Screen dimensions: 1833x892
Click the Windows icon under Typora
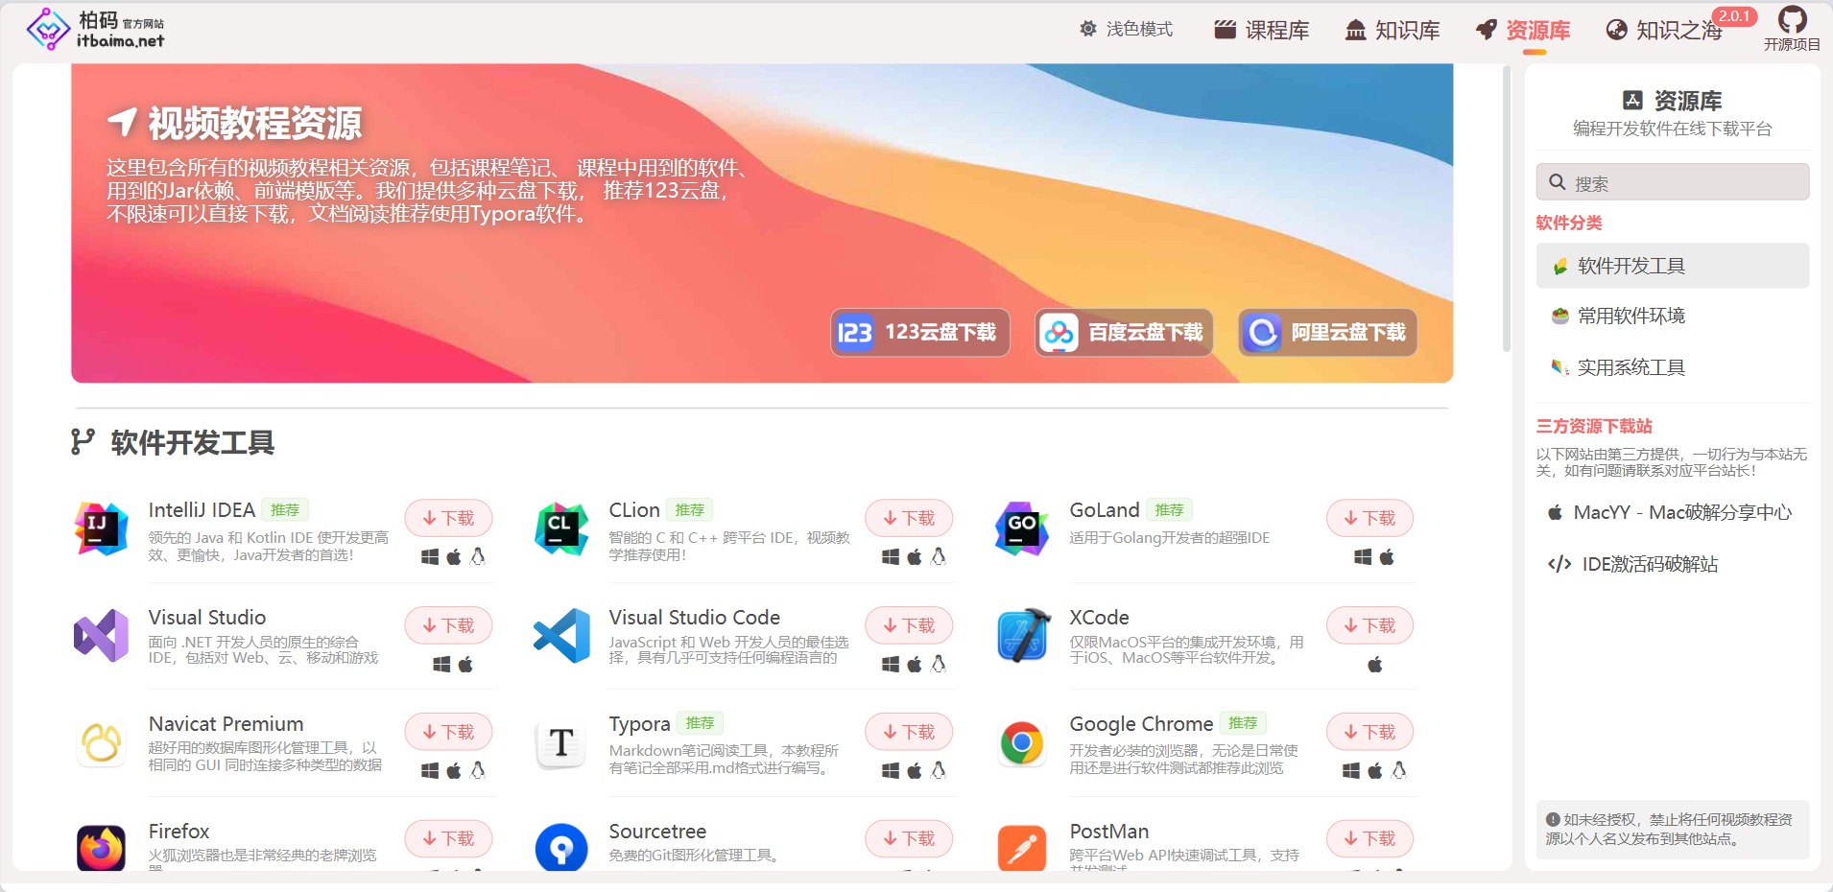[x=891, y=770]
